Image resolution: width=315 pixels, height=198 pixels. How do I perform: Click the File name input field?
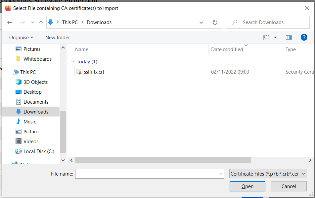pyautogui.click(x=147, y=174)
